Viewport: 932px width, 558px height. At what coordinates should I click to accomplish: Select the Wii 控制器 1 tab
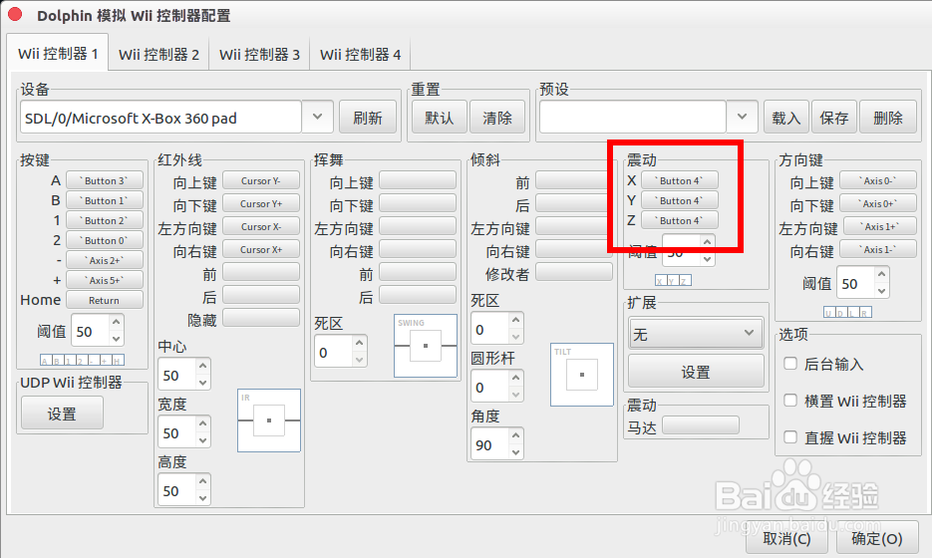click(x=58, y=54)
